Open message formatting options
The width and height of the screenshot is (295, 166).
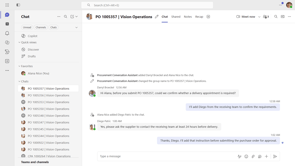(x=239, y=157)
